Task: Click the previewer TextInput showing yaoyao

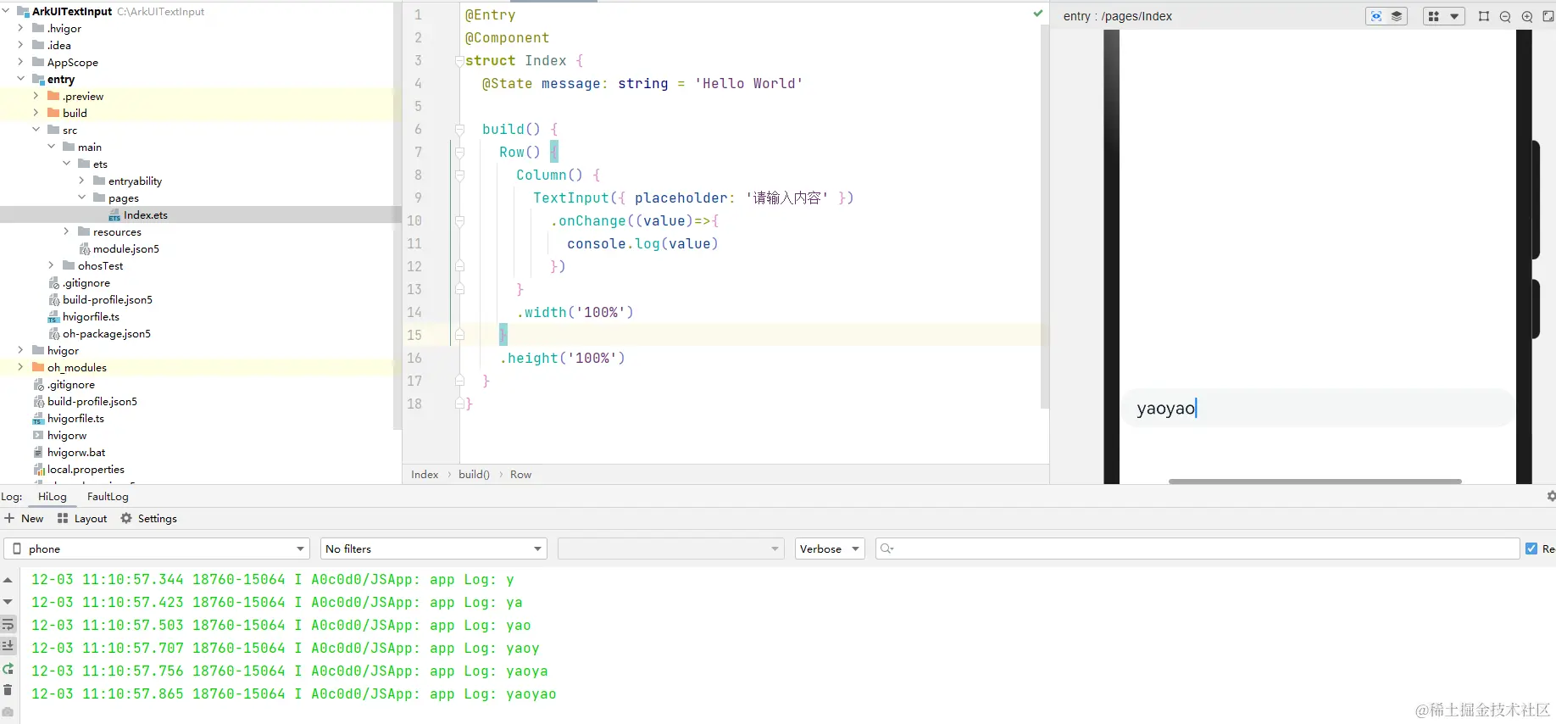Action: click(x=1320, y=409)
